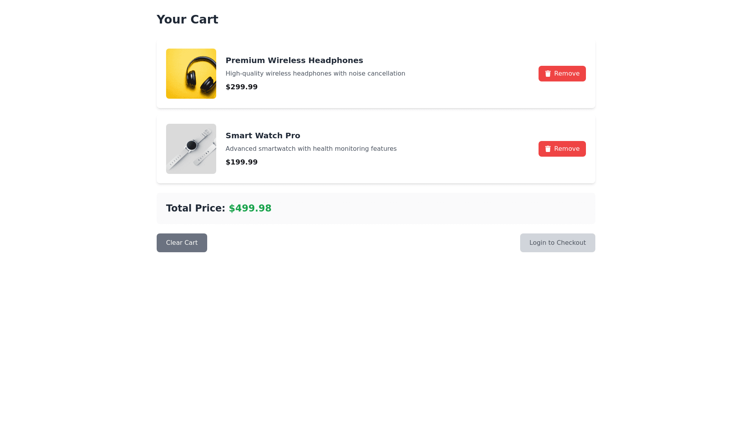Click the Total Price label
Image resolution: width=752 pixels, height=423 pixels.
click(x=195, y=208)
